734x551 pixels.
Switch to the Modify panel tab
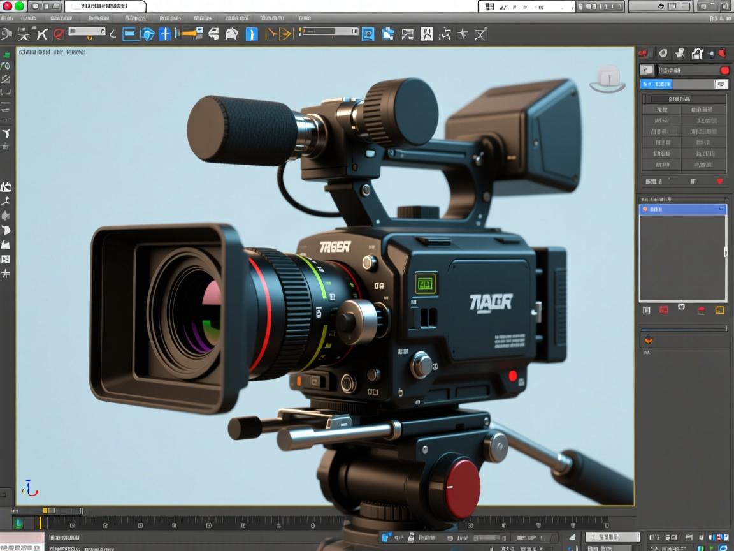(661, 54)
